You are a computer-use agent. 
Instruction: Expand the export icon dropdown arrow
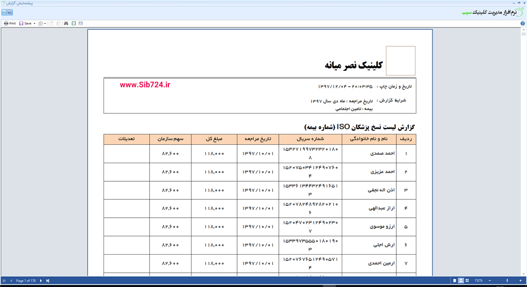pos(45,24)
